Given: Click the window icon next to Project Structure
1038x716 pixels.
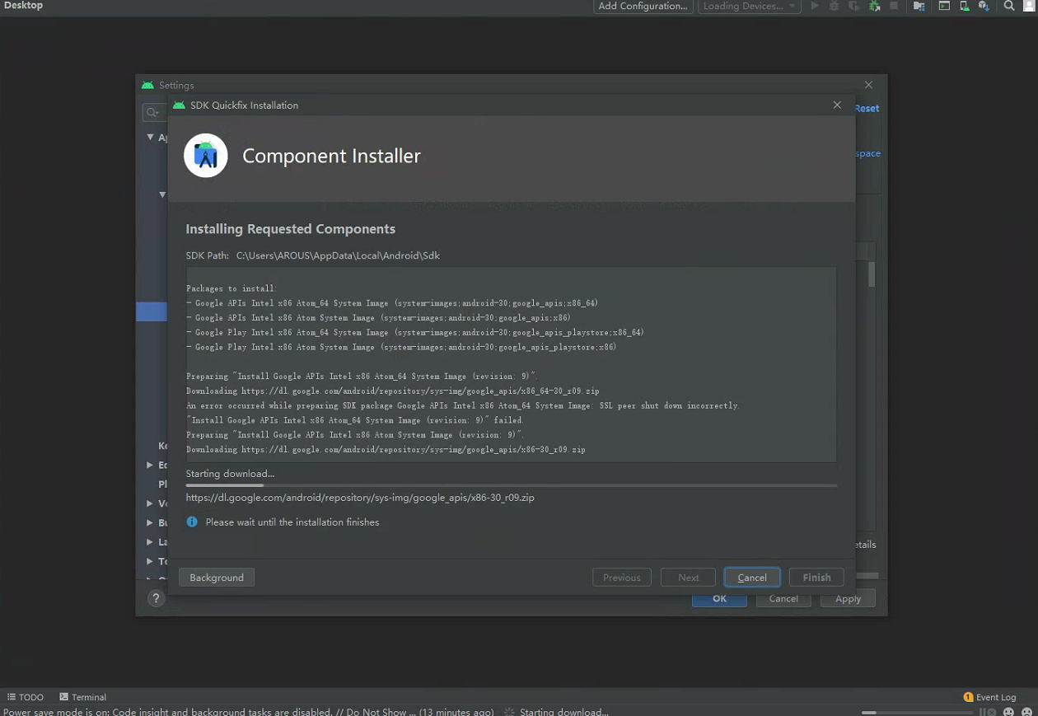Looking at the screenshot, I should pos(944,6).
